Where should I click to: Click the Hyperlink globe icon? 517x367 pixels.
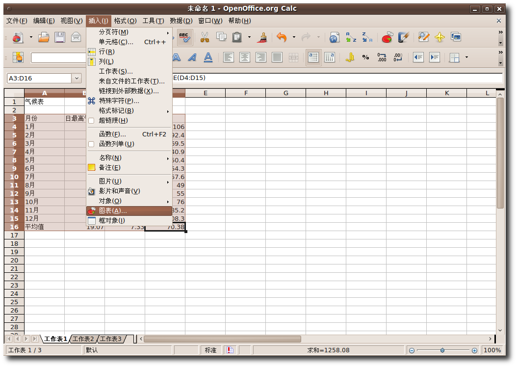coord(334,37)
